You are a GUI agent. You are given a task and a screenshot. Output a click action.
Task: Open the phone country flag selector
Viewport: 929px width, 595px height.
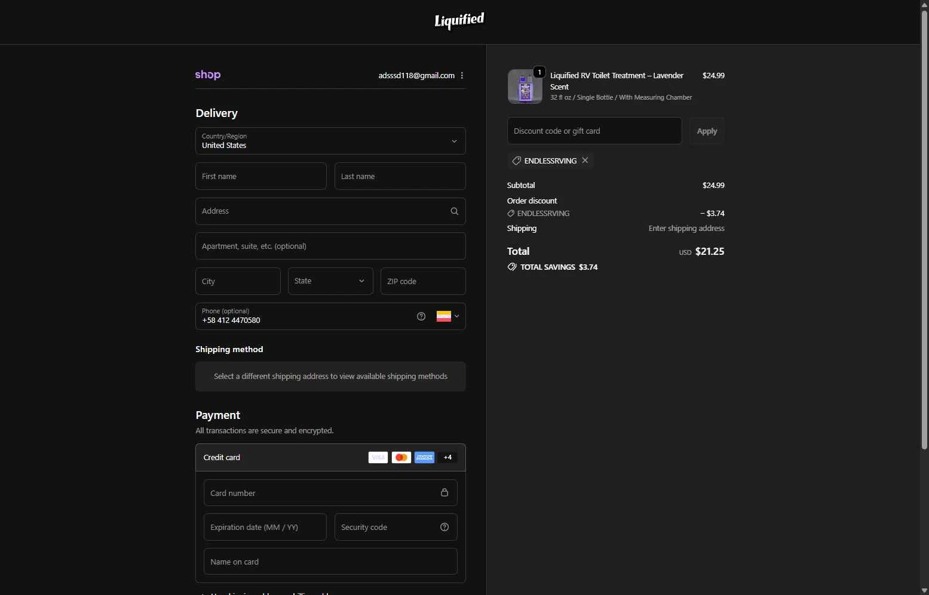point(448,316)
